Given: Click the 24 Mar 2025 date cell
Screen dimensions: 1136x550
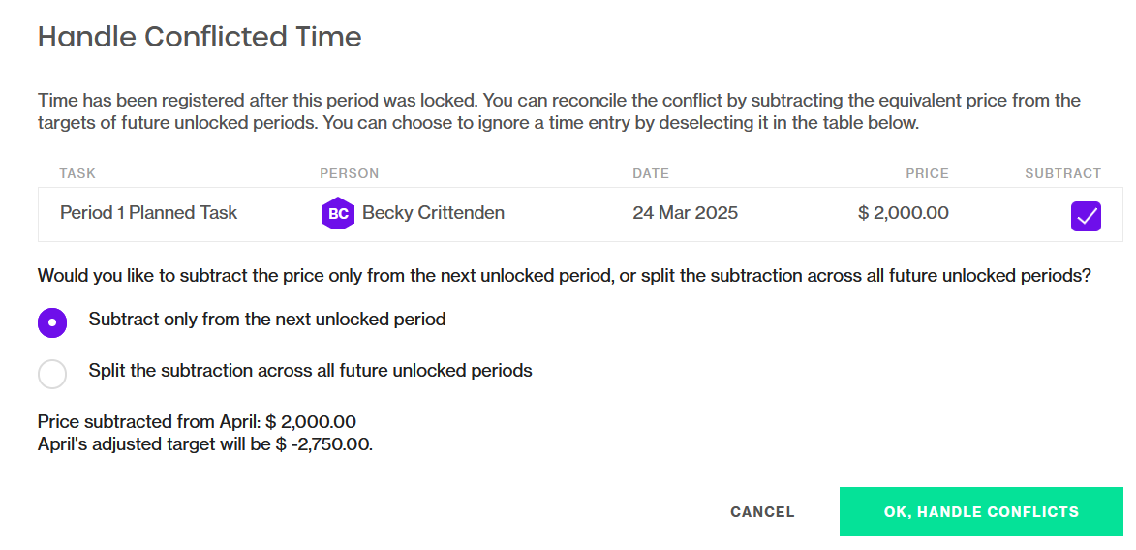Looking at the screenshot, I should point(686,213).
